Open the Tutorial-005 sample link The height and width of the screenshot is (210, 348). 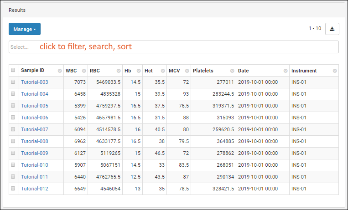(x=35, y=106)
